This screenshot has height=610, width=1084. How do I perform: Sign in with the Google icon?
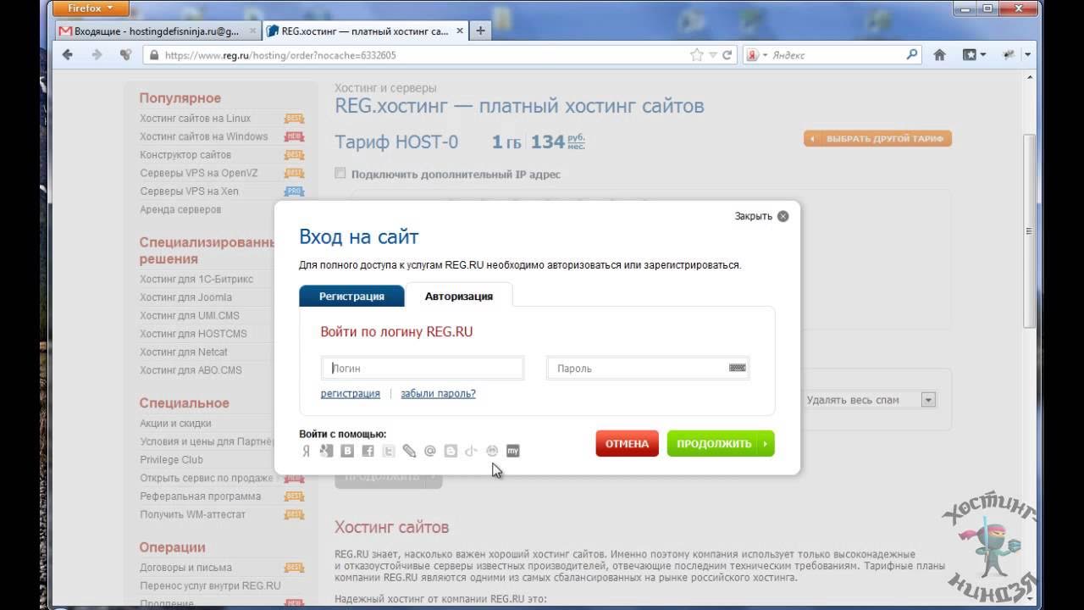(326, 451)
